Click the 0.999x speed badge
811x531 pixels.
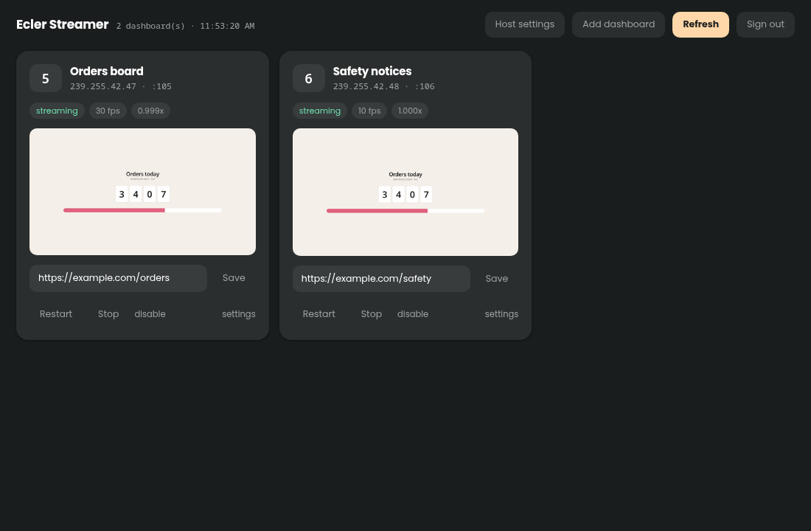(150, 111)
